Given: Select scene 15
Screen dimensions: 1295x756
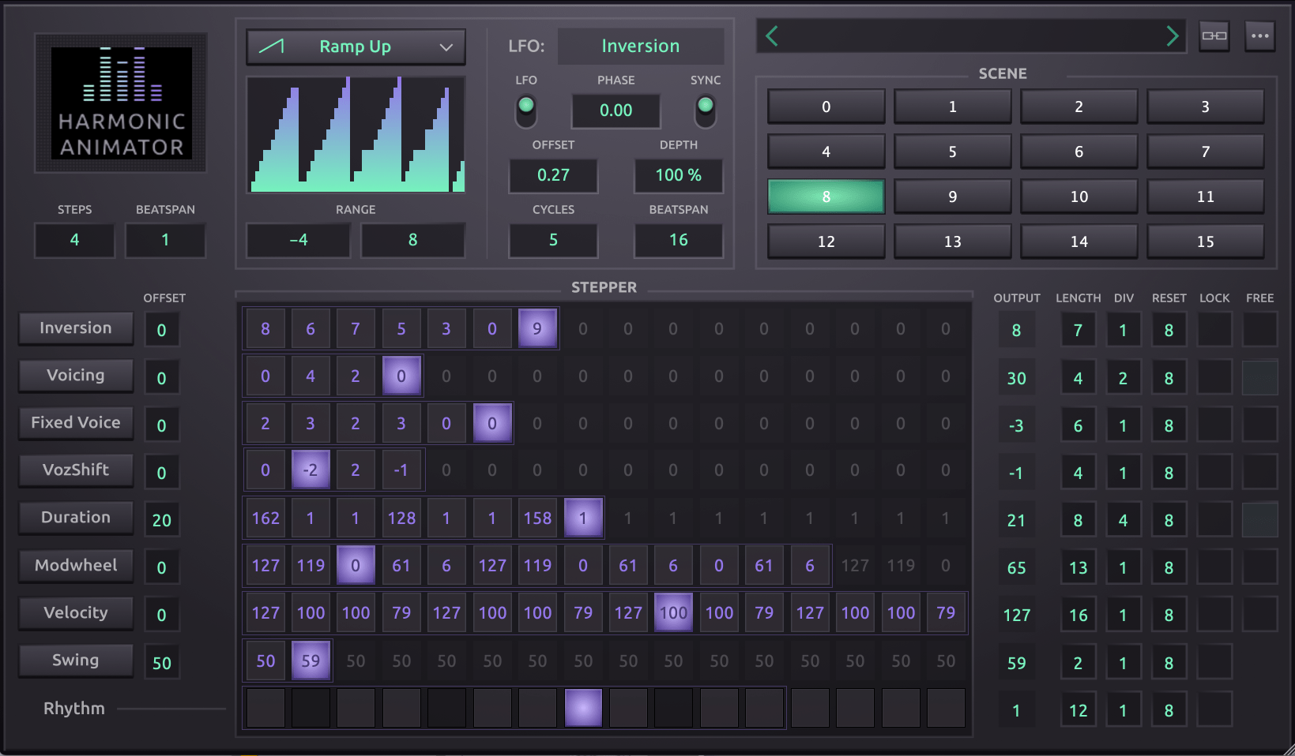Looking at the screenshot, I should (x=1206, y=241).
